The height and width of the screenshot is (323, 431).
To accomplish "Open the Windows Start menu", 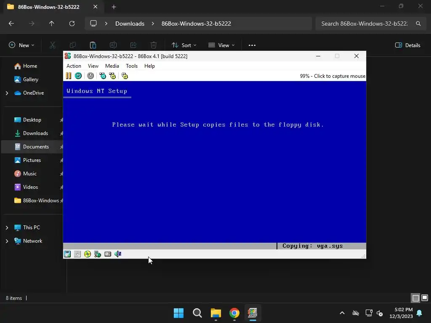I will tap(178, 313).
